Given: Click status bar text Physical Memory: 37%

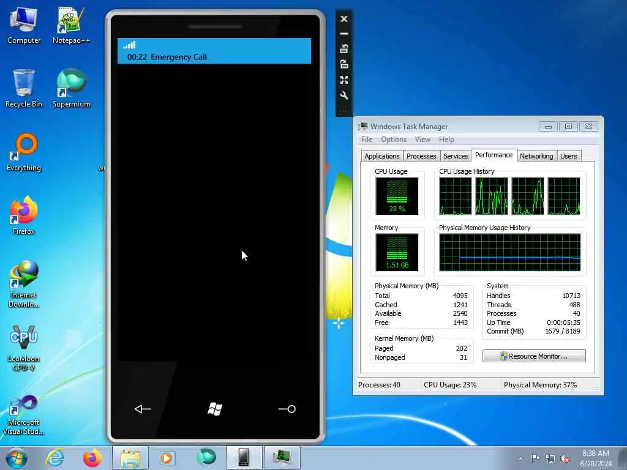Looking at the screenshot, I should [x=540, y=385].
